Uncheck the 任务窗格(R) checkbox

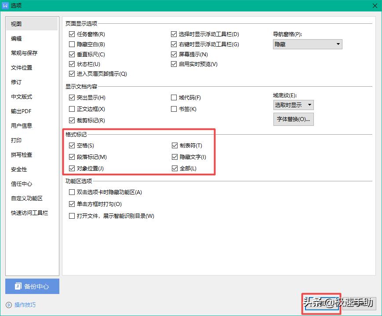[72, 34]
